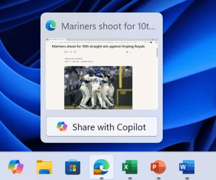Image resolution: width=216 pixels, height=180 pixels.
Task: Open Word from the taskbar
Action: [187, 167]
